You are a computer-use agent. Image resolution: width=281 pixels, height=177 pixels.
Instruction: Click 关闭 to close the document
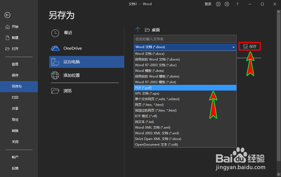tap(19, 142)
